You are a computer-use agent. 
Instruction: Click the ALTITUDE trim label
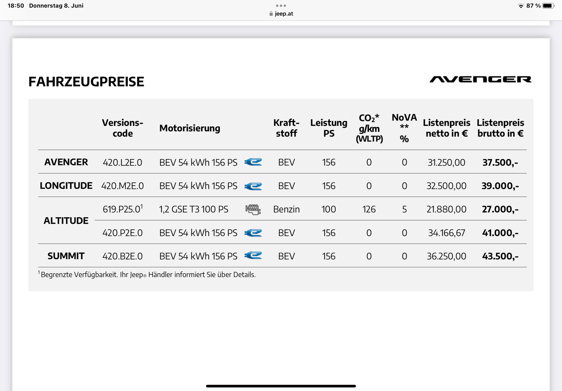point(66,221)
